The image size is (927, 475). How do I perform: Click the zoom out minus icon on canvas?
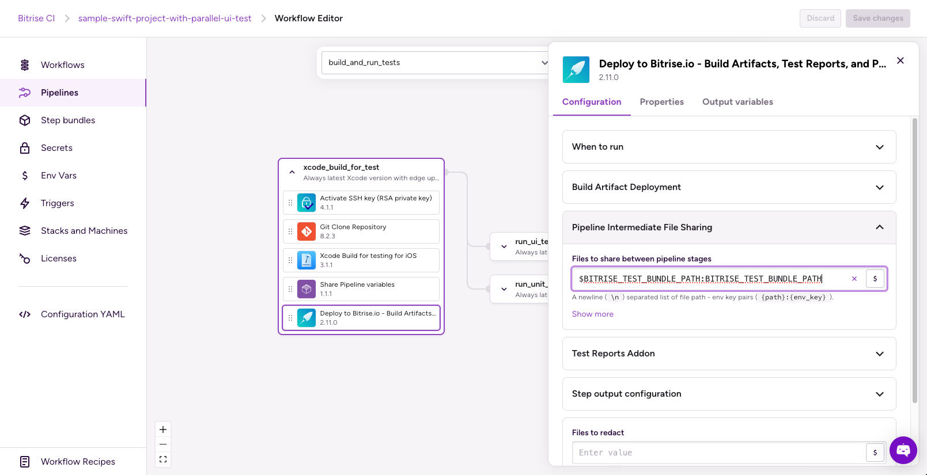(x=163, y=444)
